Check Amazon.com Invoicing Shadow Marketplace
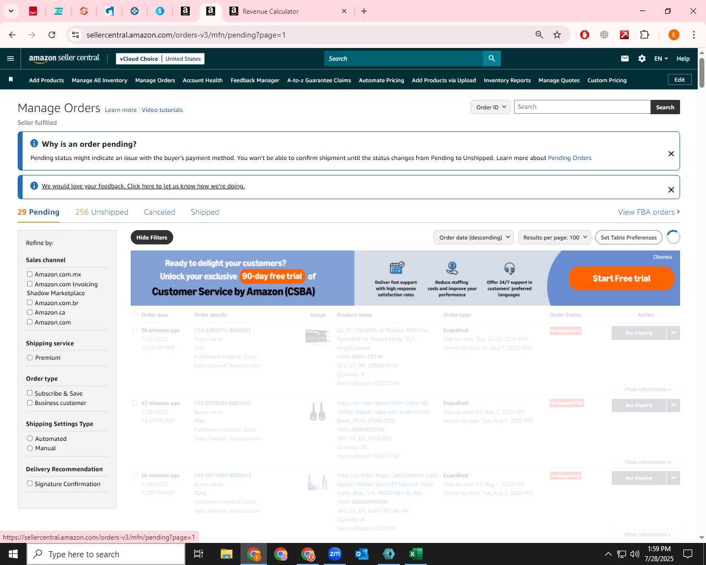Screen dimensions: 706x565 [30, 284]
